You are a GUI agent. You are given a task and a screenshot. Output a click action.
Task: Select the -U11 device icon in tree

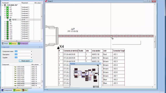point(8,16)
